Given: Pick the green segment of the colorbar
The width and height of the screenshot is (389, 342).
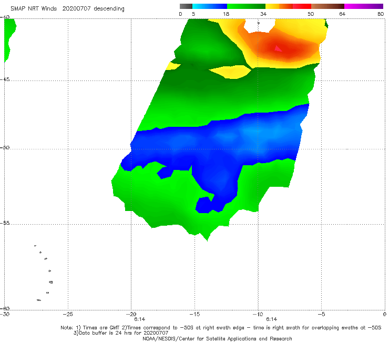Looking at the screenshot, I should [x=246, y=6].
